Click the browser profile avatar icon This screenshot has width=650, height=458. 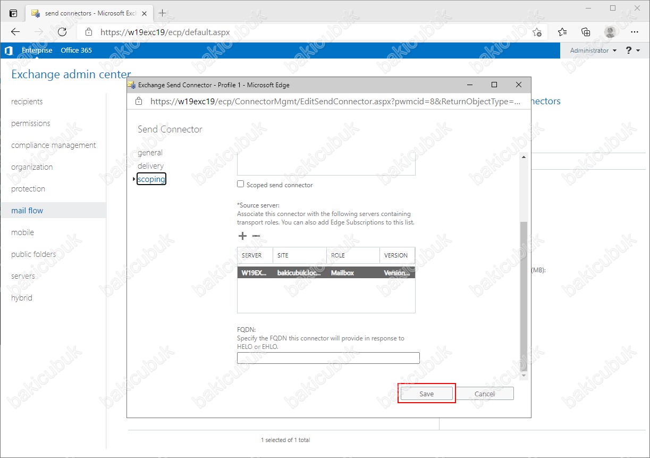point(610,32)
